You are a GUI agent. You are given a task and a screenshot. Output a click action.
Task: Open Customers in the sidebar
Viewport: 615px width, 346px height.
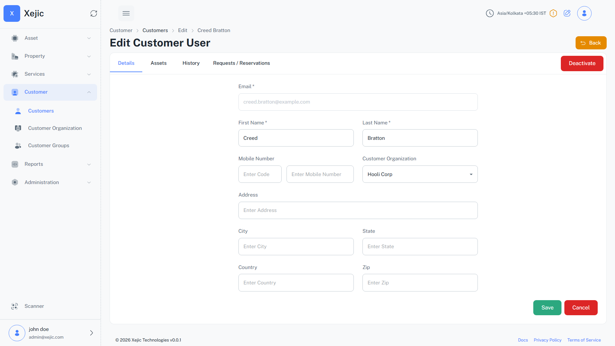tap(41, 111)
